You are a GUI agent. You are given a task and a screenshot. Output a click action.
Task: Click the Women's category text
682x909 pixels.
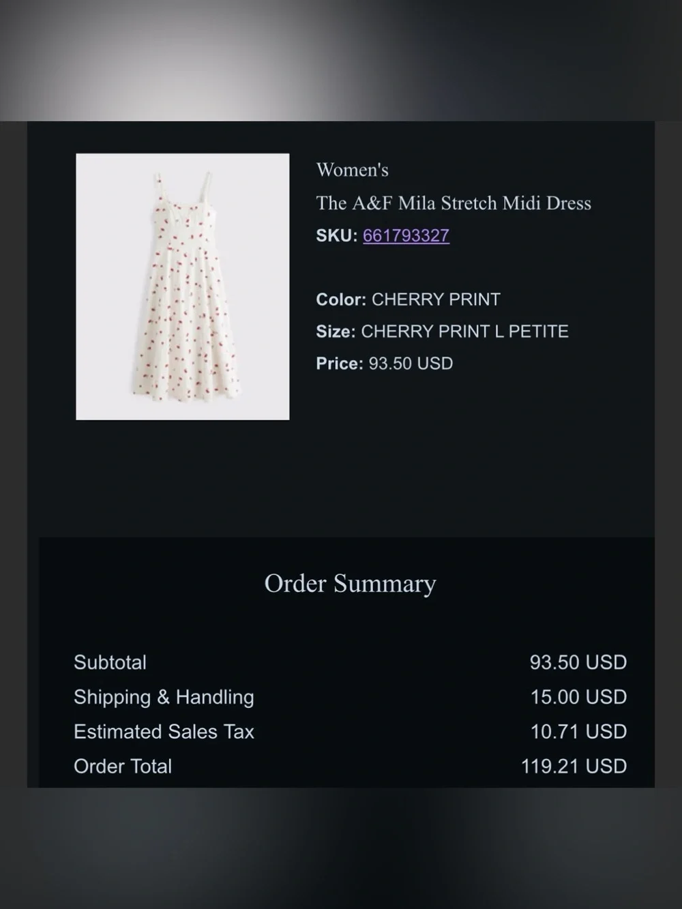coord(352,170)
